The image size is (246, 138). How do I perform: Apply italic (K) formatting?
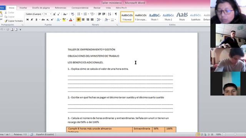pyautogui.click(x=32, y=20)
